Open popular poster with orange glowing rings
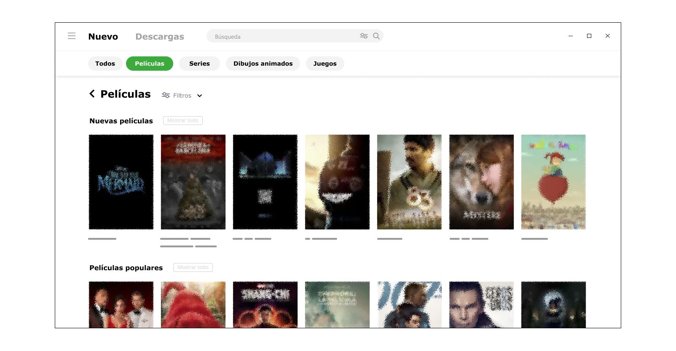 coord(265,305)
